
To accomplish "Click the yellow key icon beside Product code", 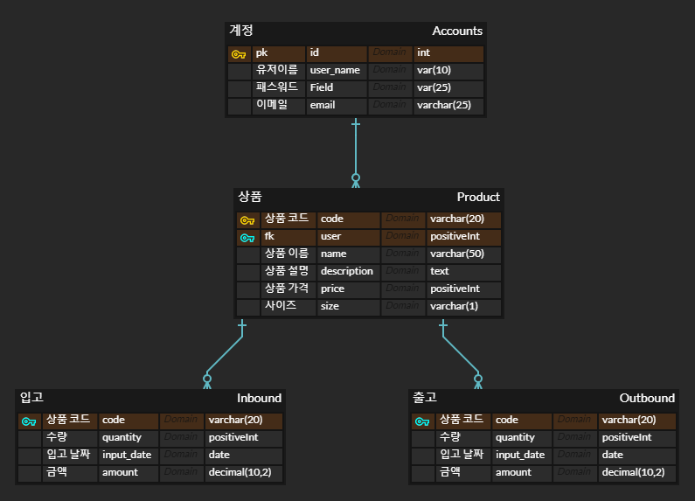I will (247, 220).
